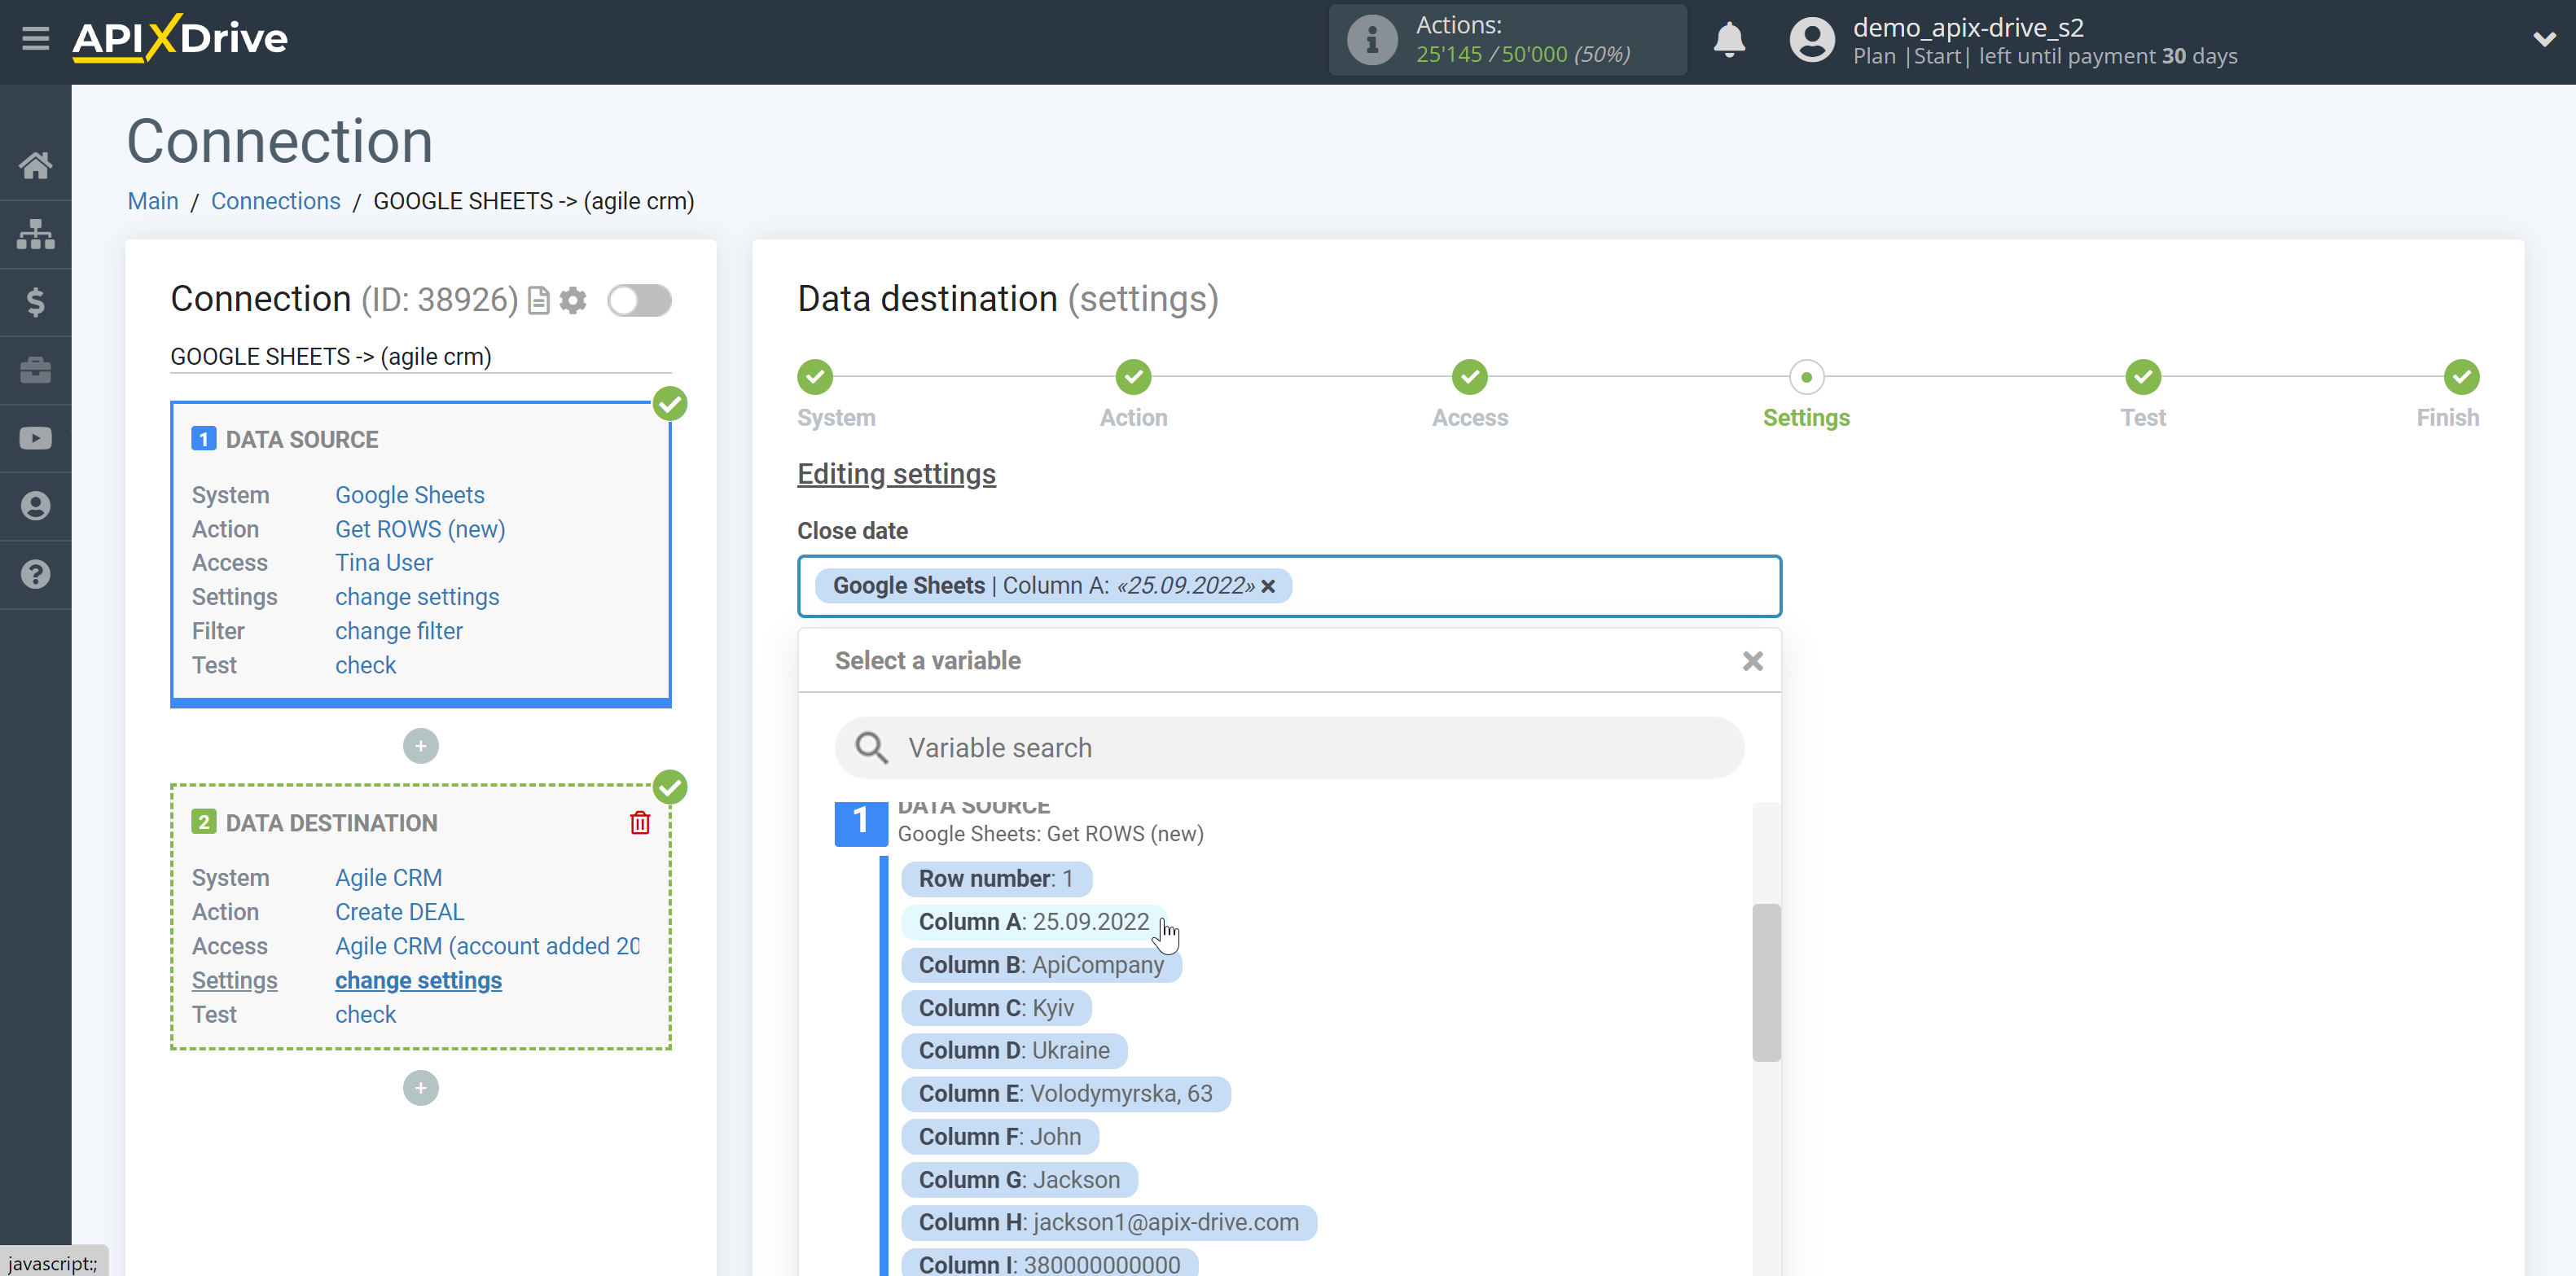This screenshot has width=2576, height=1276.
Task: Click the change filter link
Action: tap(399, 631)
